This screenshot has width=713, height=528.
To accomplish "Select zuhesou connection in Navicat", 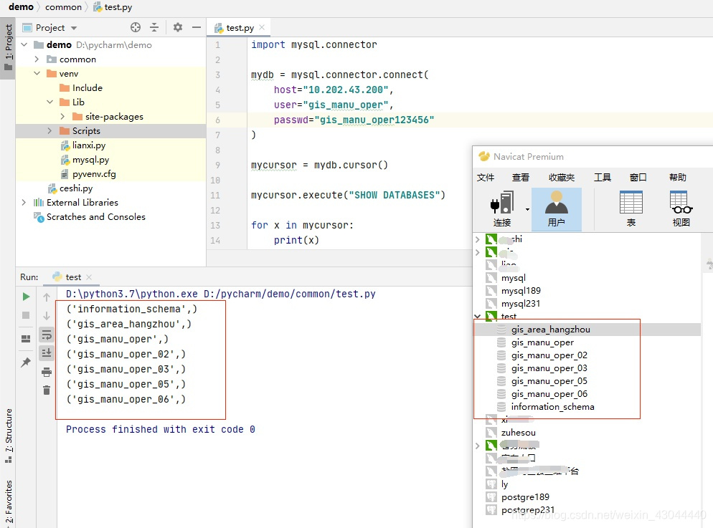I will coord(518,433).
